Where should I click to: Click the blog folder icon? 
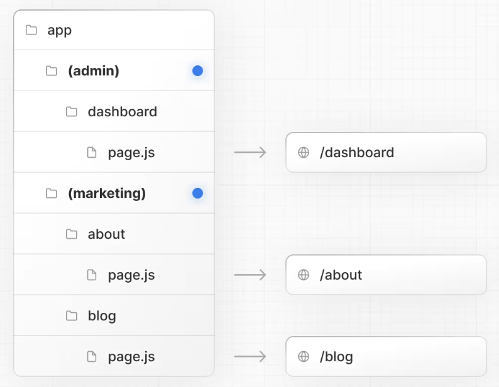[x=72, y=315]
